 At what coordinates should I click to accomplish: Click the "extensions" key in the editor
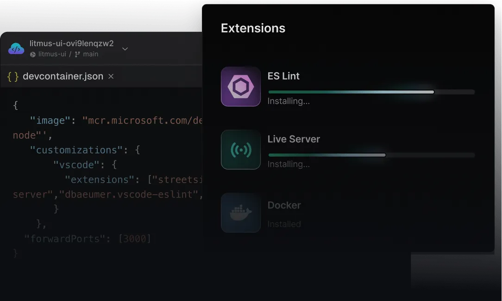pyautogui.click(x=100, y=179)
